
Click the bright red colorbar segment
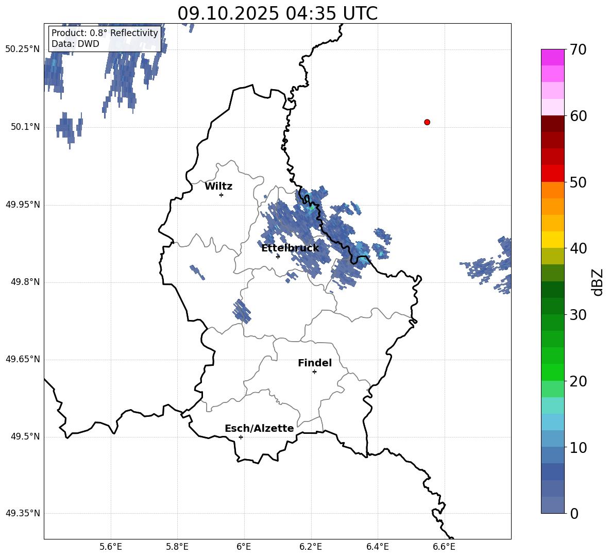coord(552,174)
